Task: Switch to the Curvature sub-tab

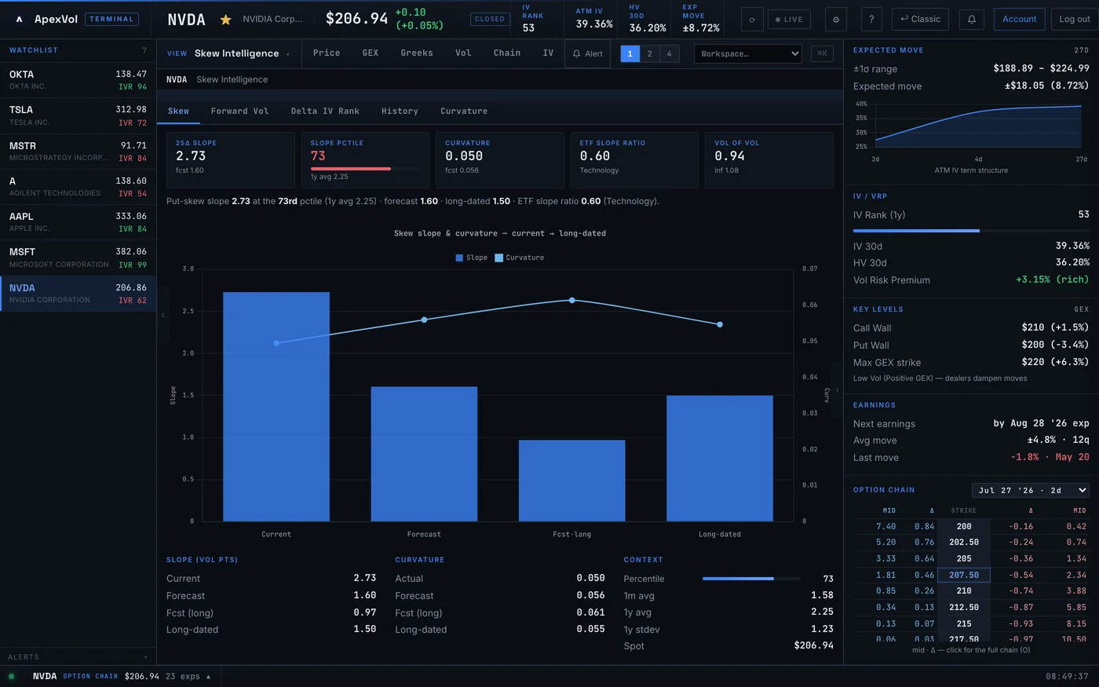Action: coord(464,111)
